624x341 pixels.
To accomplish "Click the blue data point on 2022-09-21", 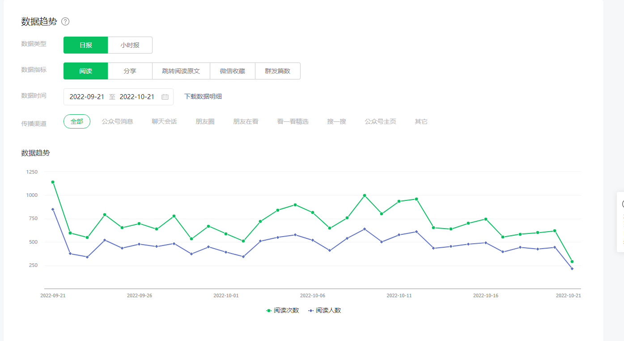I will 53,209.
